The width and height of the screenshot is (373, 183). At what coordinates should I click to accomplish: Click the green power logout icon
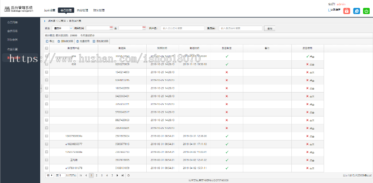[366, 11]
